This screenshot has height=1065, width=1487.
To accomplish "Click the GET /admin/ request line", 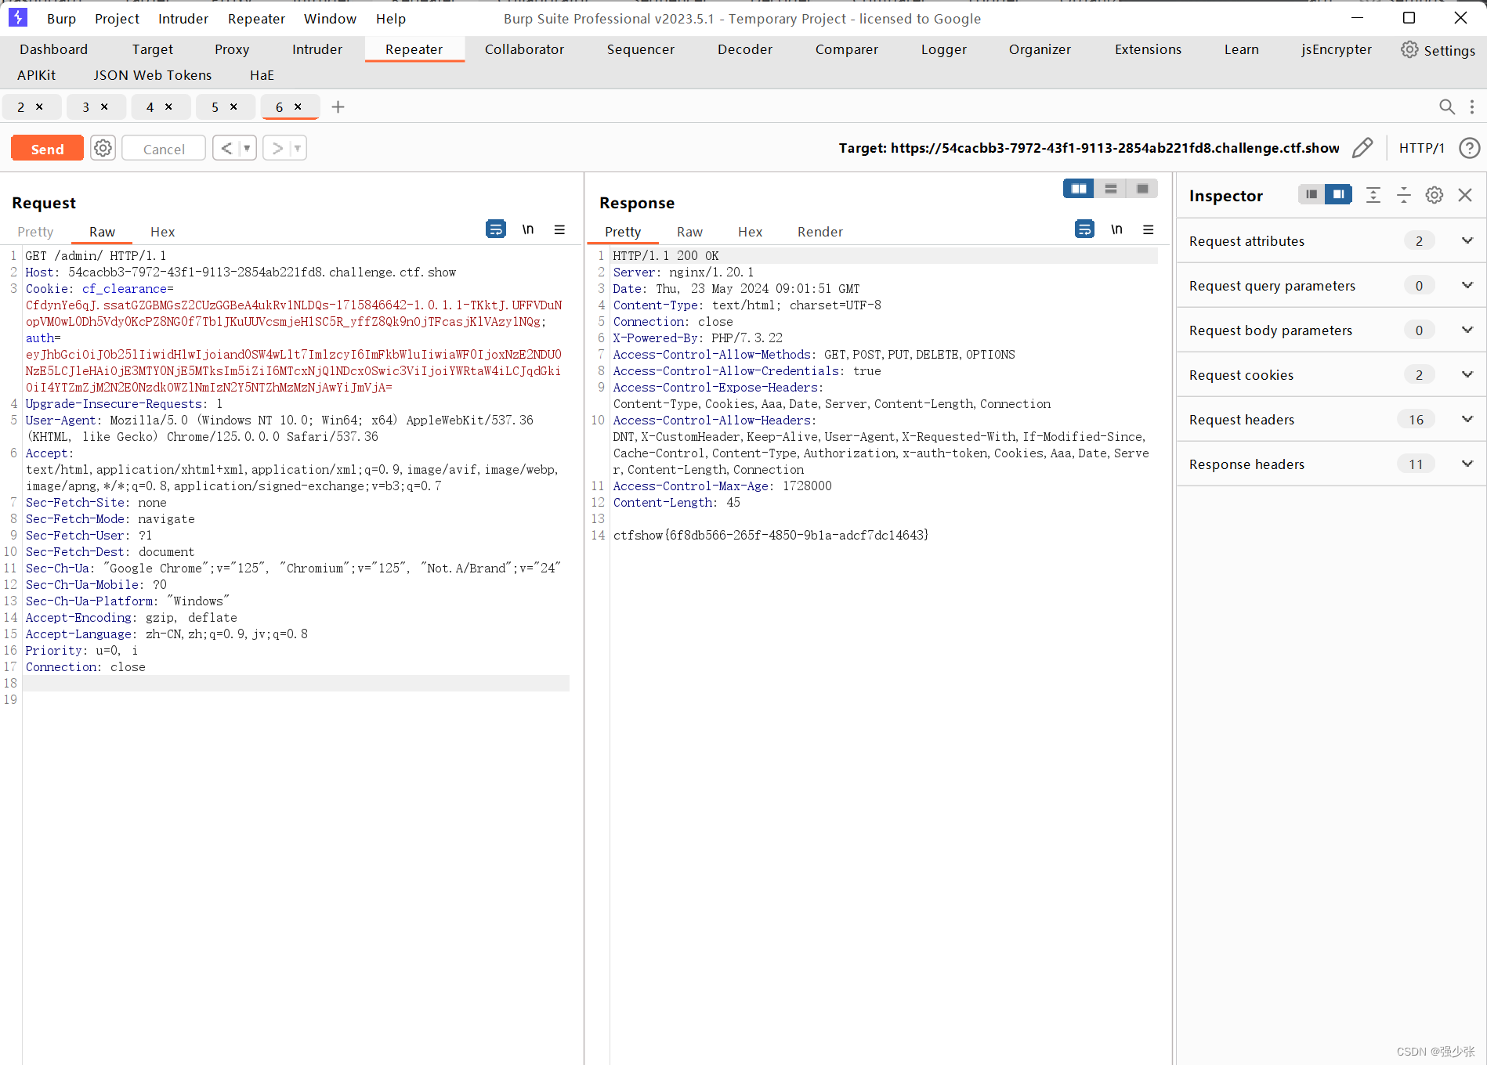I will [x=96, y=256].
